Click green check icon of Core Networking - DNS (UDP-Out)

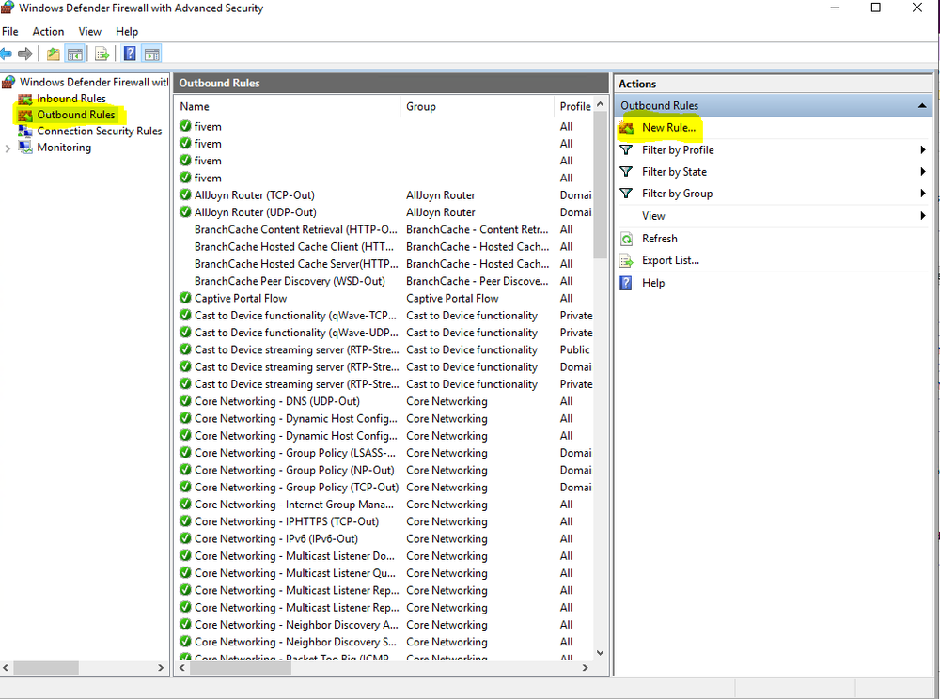click(x=185, y=401)
